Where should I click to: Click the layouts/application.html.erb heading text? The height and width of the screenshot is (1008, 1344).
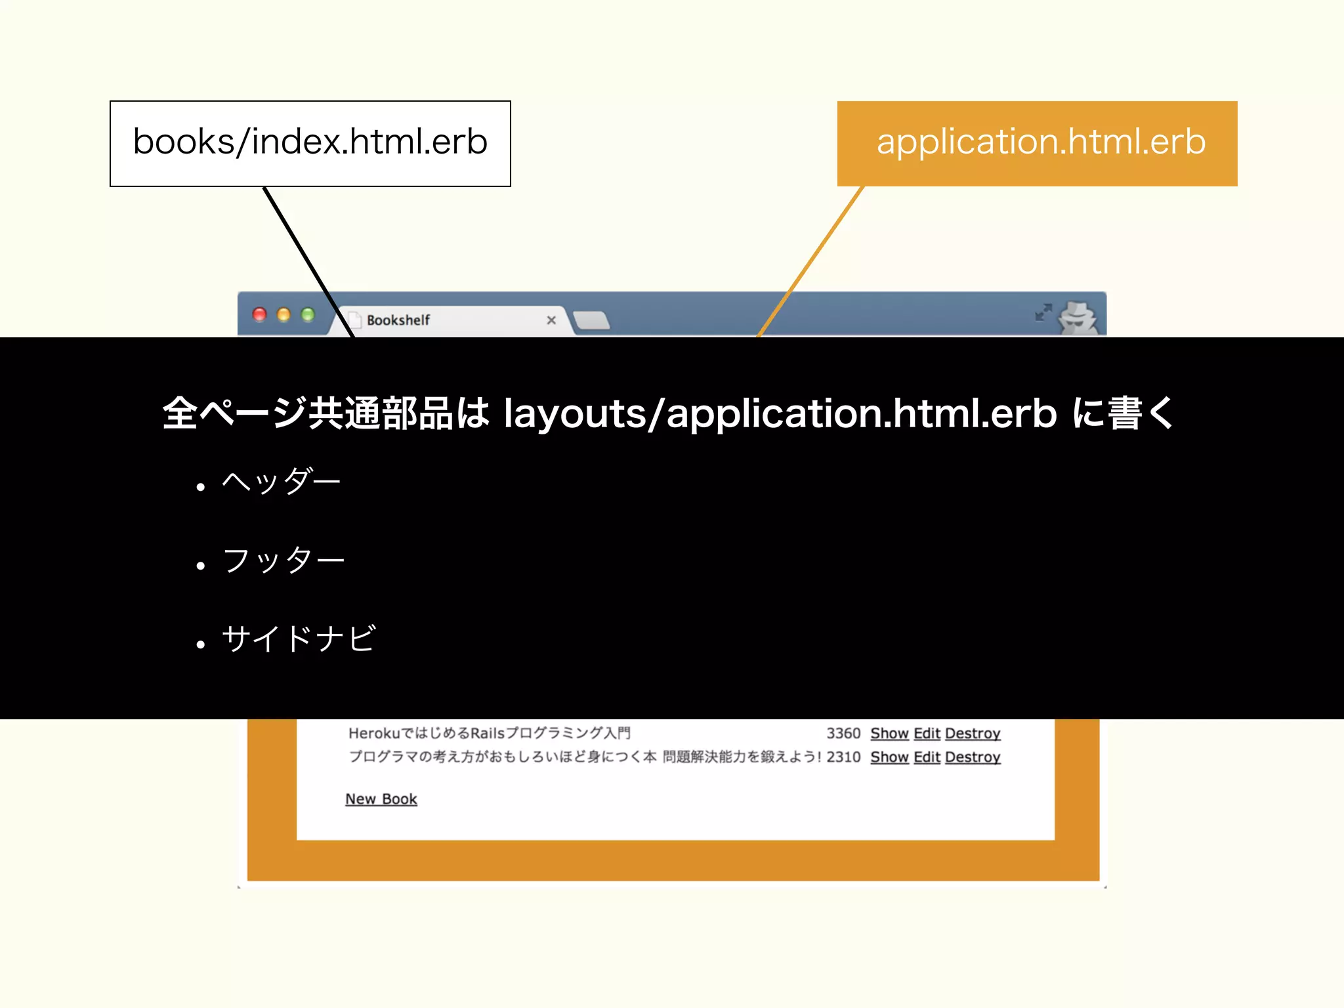point(780,413)
